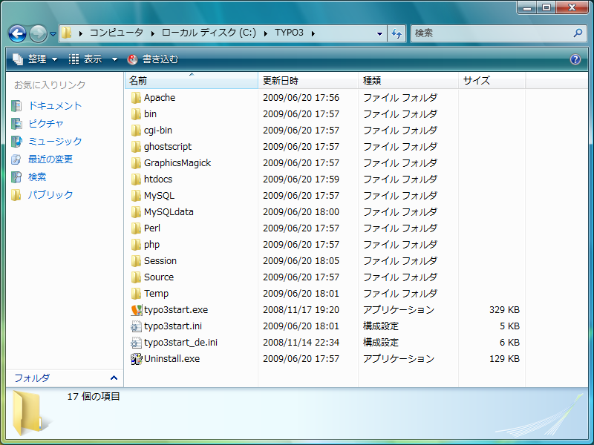Screen dimensions: 594x445
Task: Click the folder icon in address bar
Action: click(67, 33)
